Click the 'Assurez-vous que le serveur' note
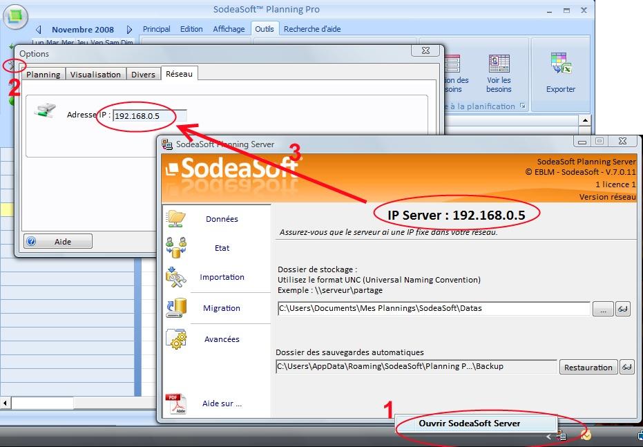The image size is (643, 447). click(x=388, y=232)
